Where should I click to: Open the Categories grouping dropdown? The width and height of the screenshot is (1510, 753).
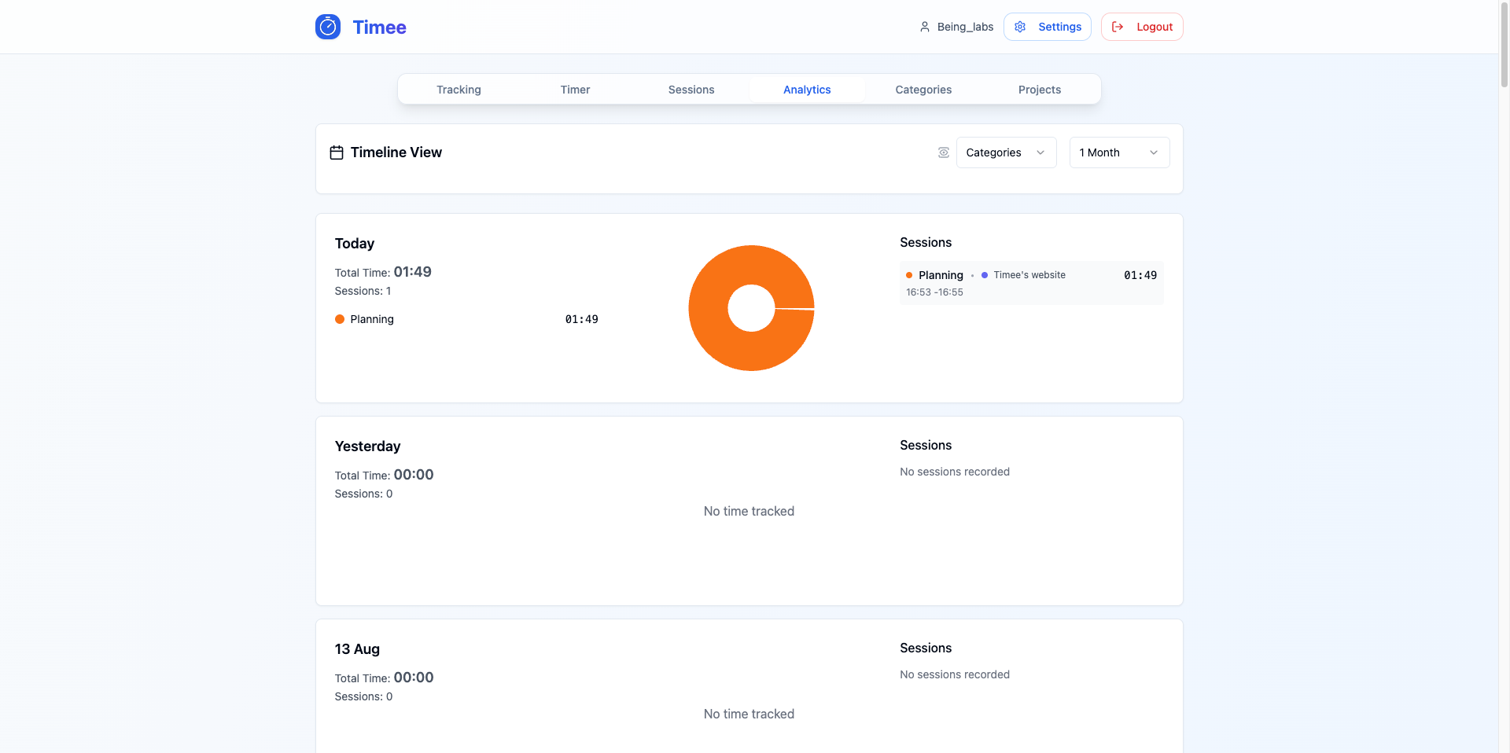[x=1005, y=152]
